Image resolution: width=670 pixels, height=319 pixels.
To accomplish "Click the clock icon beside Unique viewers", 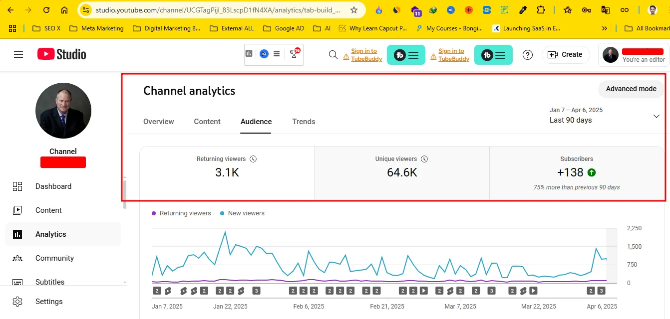I will pyautogui.click(x=424, y=159).
